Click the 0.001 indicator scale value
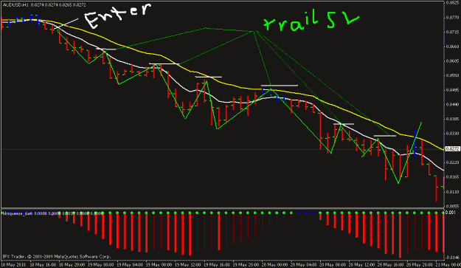This screenshot has height=268, width=461. click(451, 213)
